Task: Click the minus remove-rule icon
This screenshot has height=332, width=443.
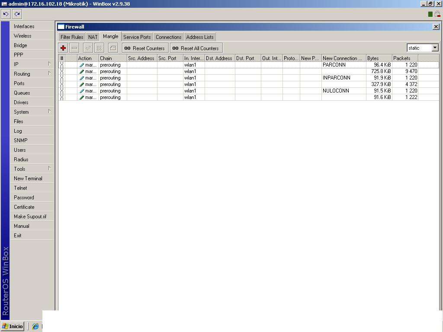Action: (x=74, y=48)
